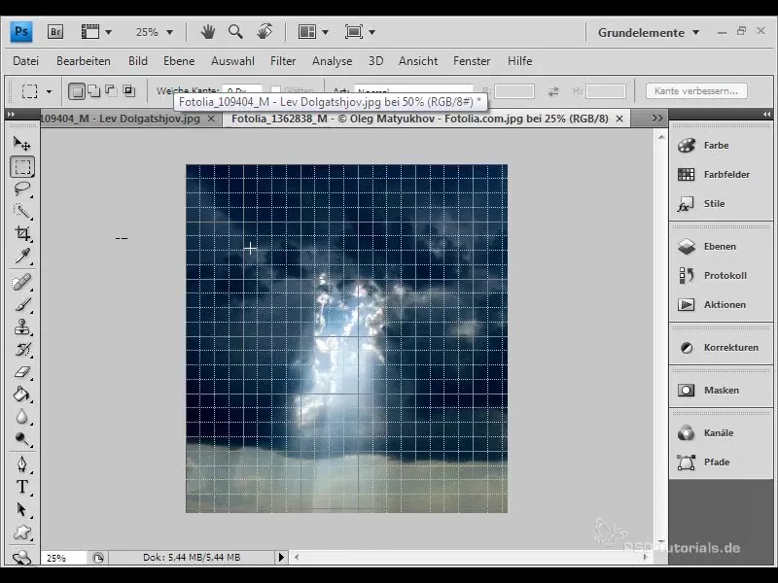The width and height of the screenshot is (778, 583).
Task: Open the Analyse menu
Action: pyautogui.click(x=332, y=61)
